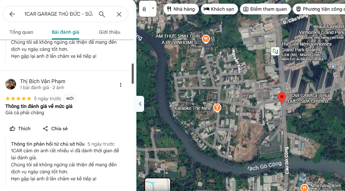Open reviewer name Thị Bích Vân Phạm
This screenshot has height=191, width=345.
pos(43,81)
